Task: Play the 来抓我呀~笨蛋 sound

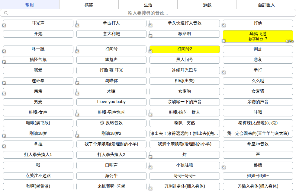Action: 111,187
